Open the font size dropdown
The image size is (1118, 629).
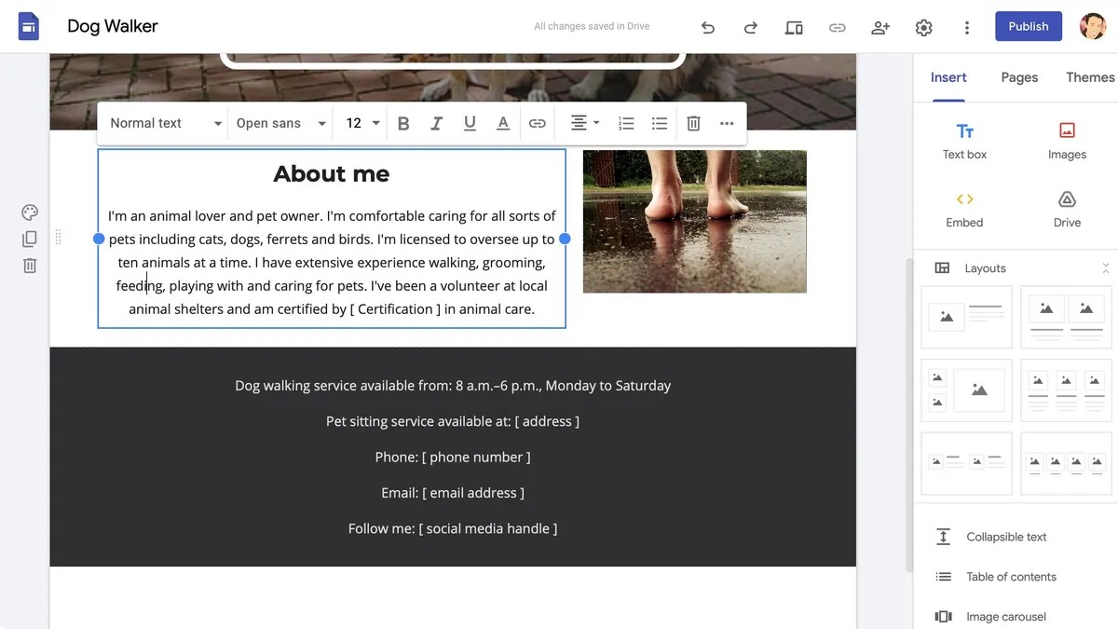pyautogui.click(x=361, y=122)
